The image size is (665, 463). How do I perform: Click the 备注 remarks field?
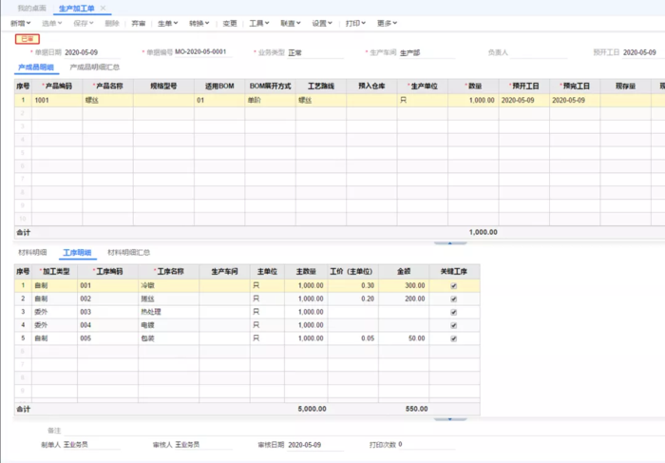[x=364, y=431]
